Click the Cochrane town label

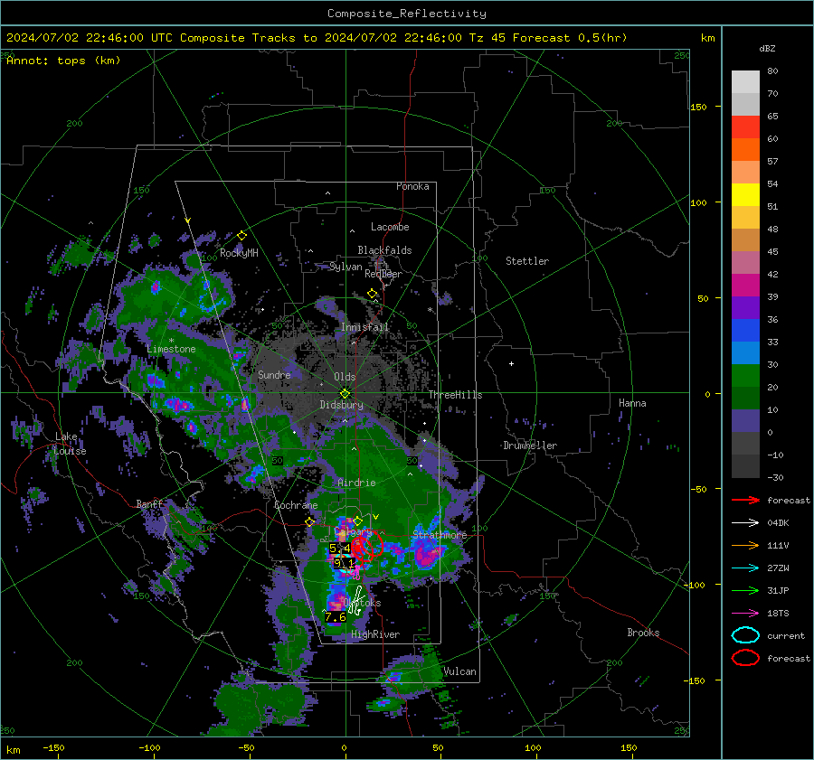pyautogui.click(x=296, y=505)
